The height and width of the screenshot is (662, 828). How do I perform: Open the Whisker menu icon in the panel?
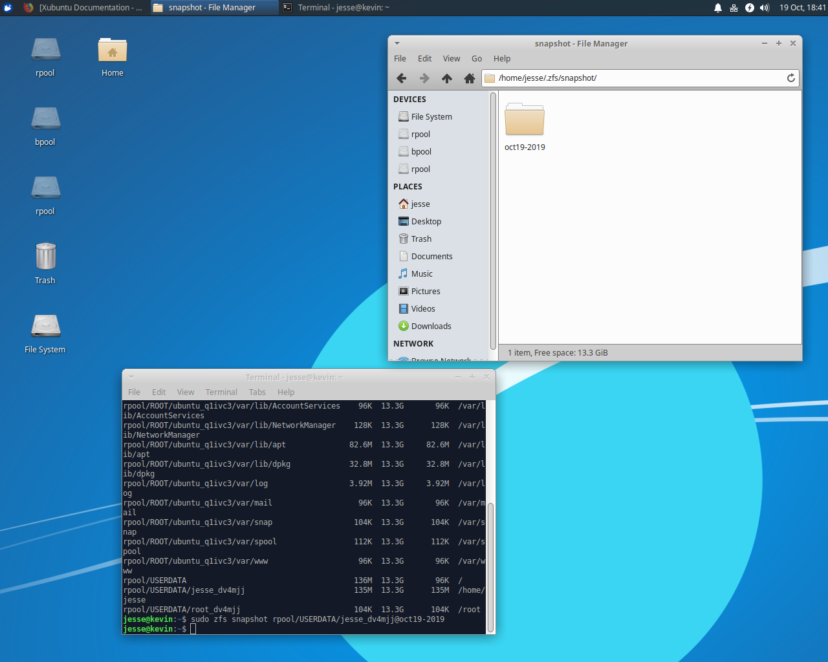(x=8, y=8)
